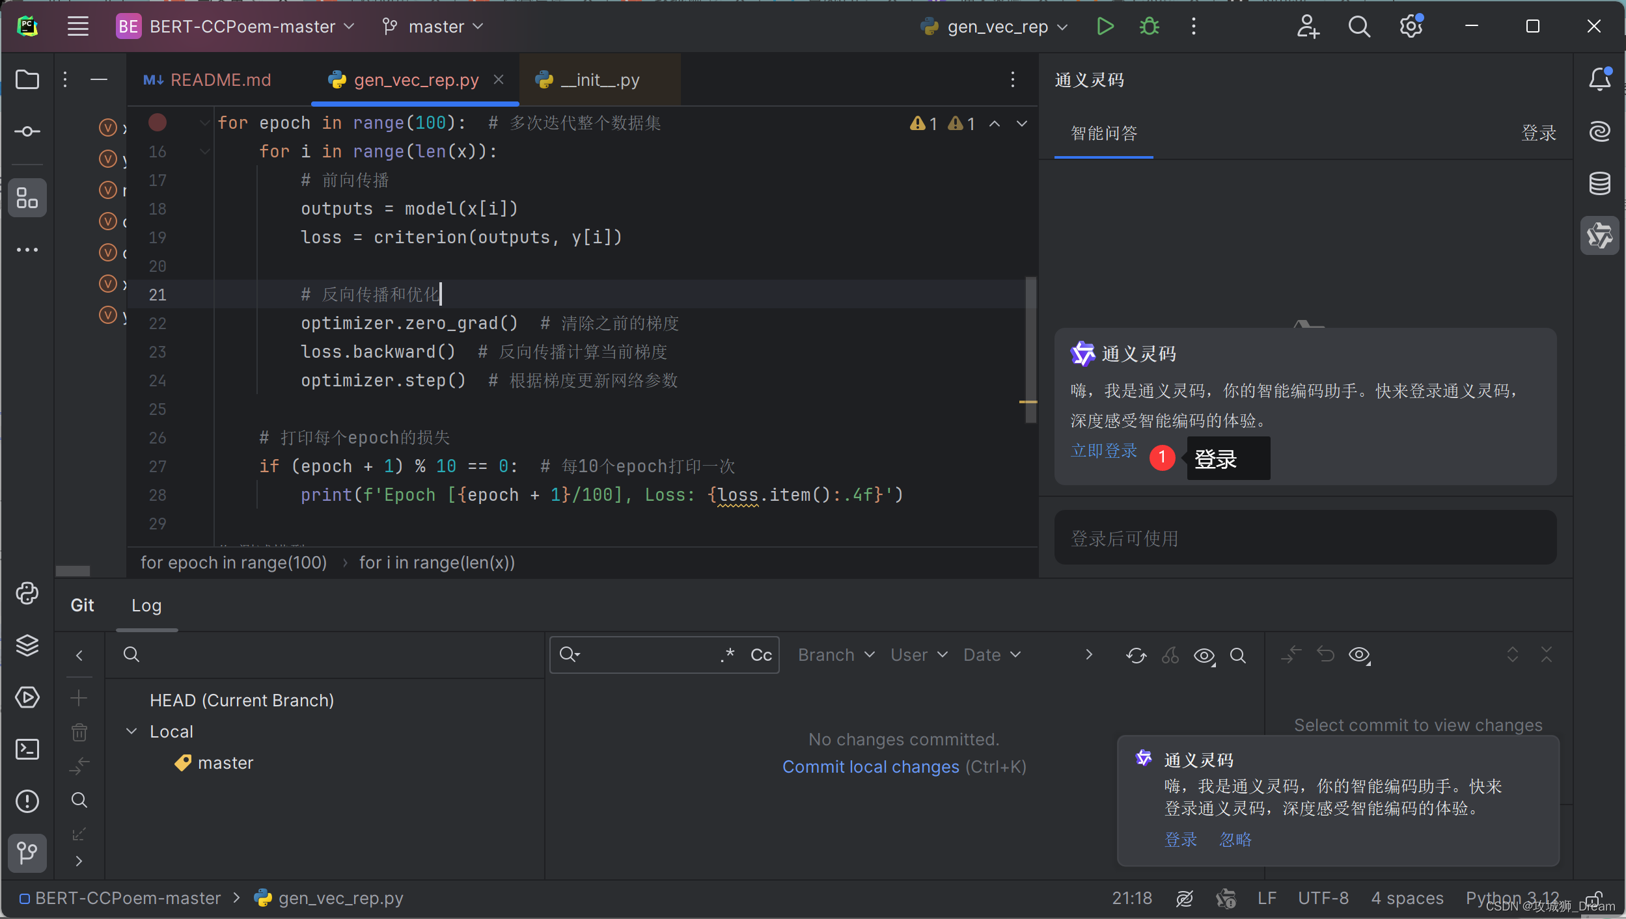Open the Database tool window
1626x919 pixels.
(x=1599, y=183)
